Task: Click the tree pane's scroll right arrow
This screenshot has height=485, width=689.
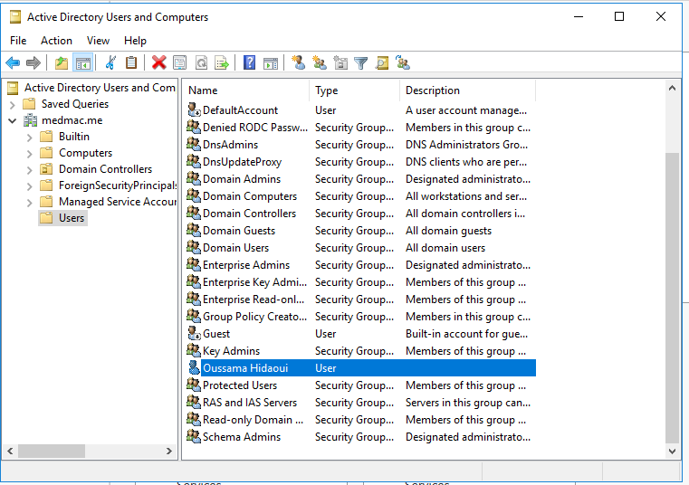Action: (169, 452)
